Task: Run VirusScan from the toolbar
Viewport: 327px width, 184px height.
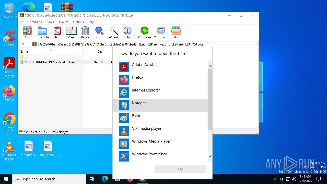Action: [x=144, y=32]
